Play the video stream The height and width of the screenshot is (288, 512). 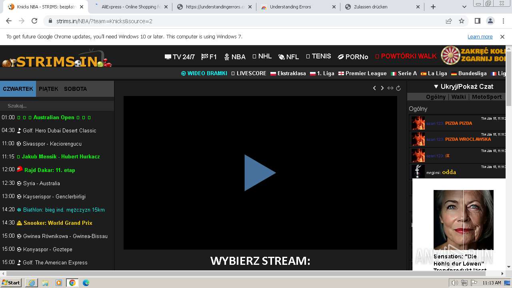[x=260, y=173]
